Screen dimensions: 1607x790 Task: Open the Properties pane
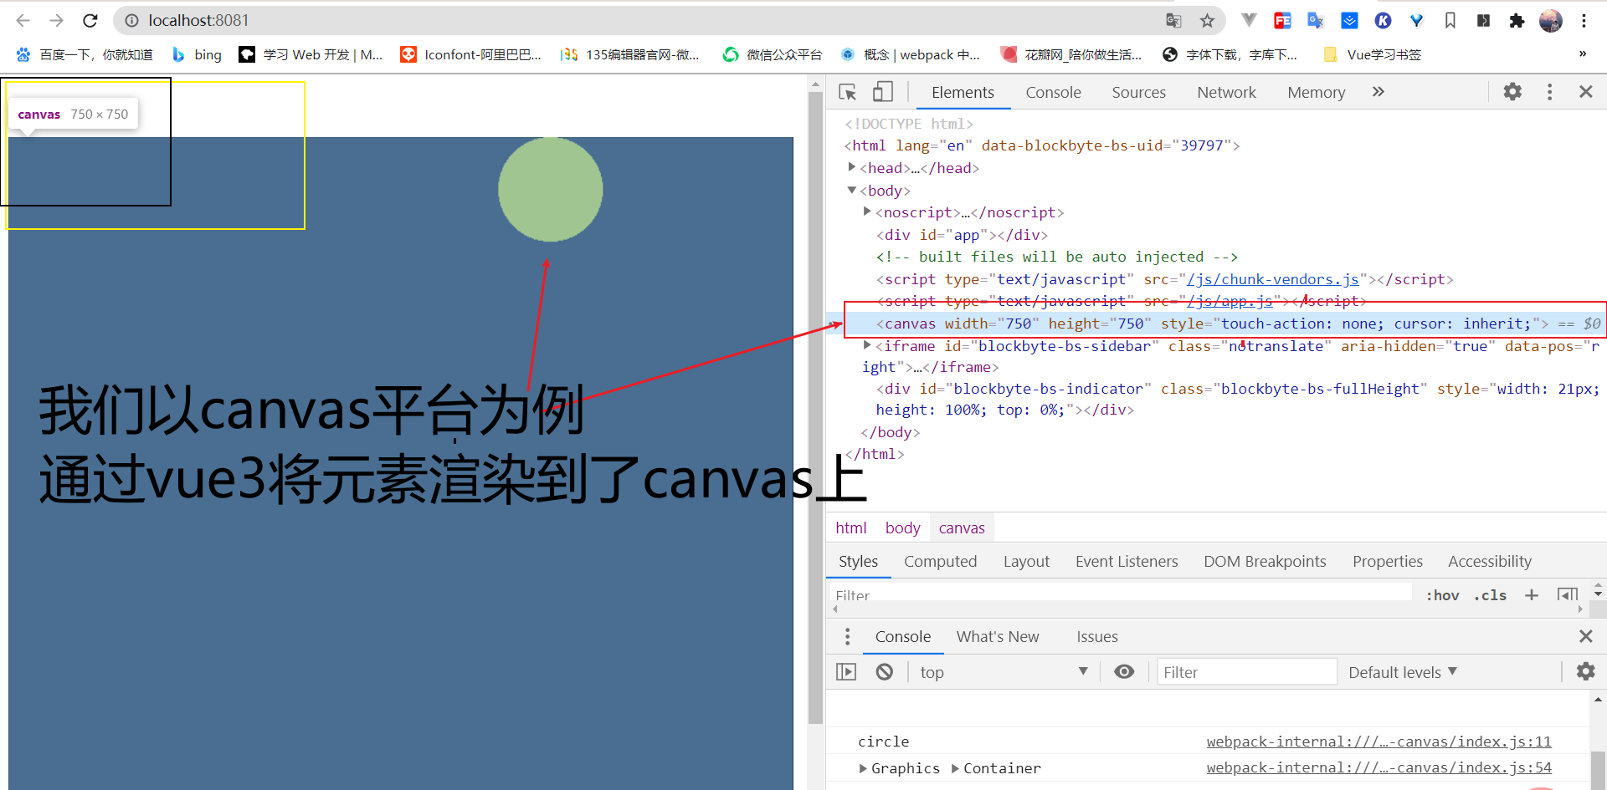[1387, 561]
